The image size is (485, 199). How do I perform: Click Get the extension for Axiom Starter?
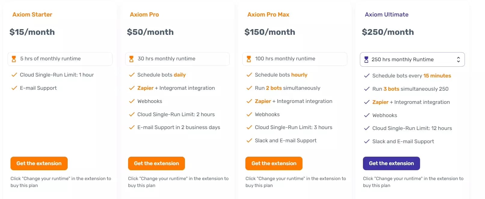pos(39,163)
